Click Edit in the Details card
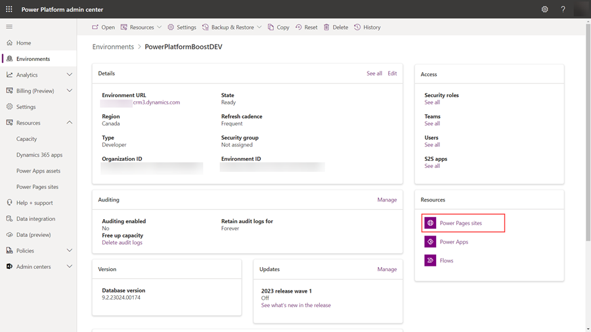Image resolution: width=591 pixels, height=332 pixels. [392, 73]
